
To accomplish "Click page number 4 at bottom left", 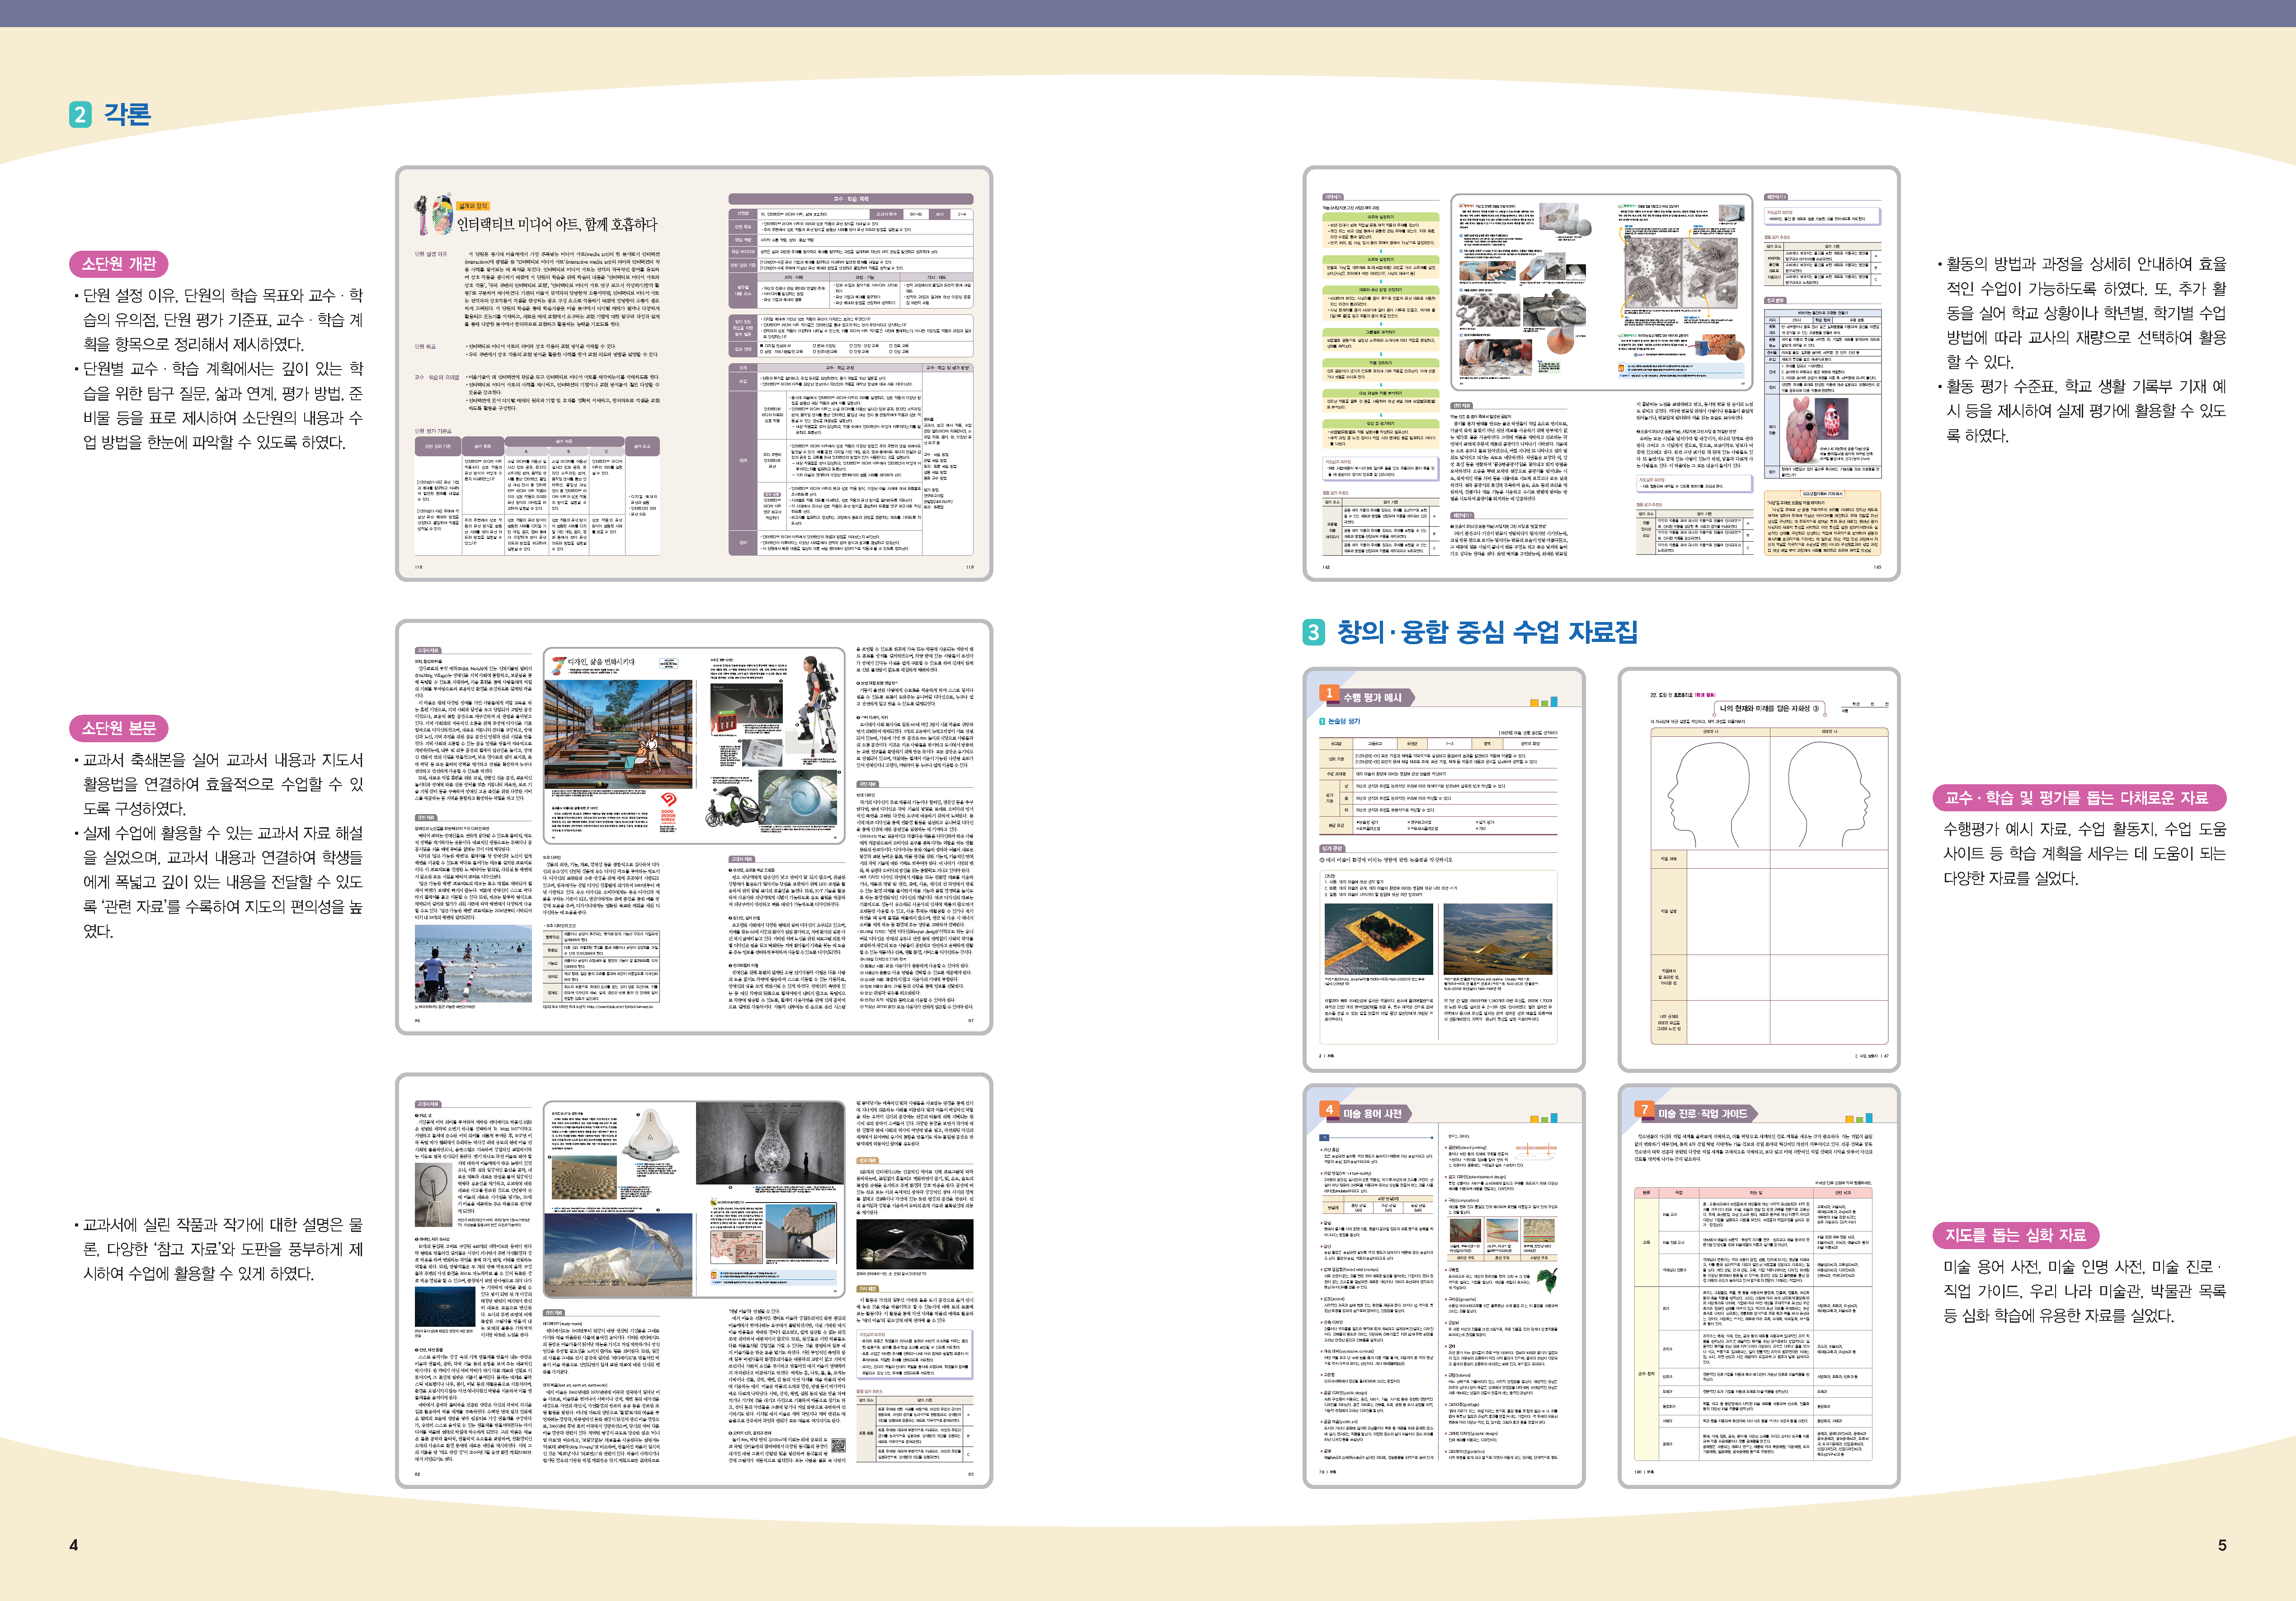I will pyautogui.click(x=73, y=1545).
